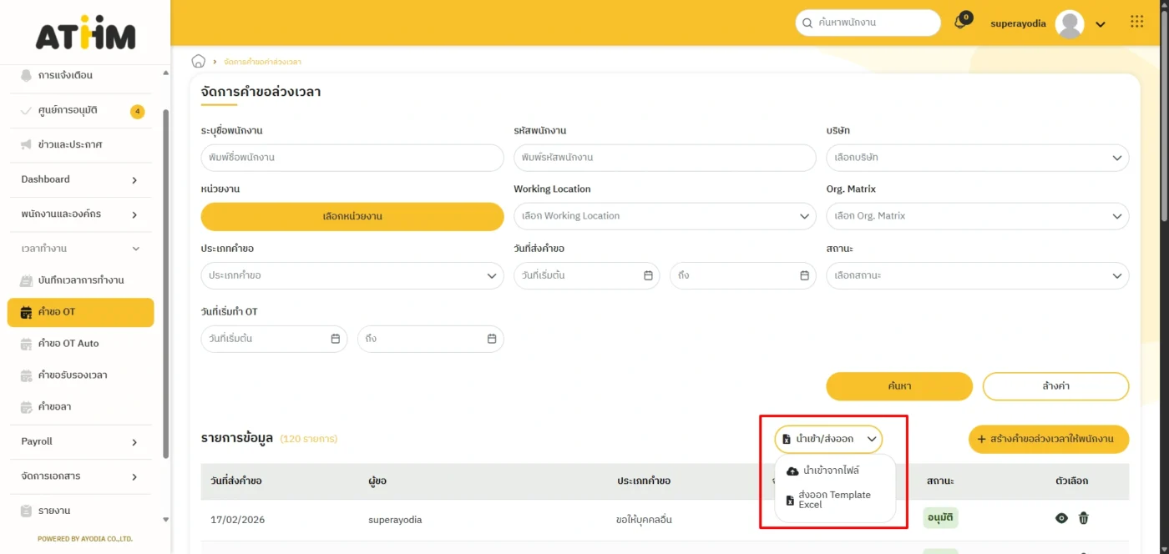Click the user avatar picture
Viewport: 1169px width, 554px height.
click(1069, 24)
